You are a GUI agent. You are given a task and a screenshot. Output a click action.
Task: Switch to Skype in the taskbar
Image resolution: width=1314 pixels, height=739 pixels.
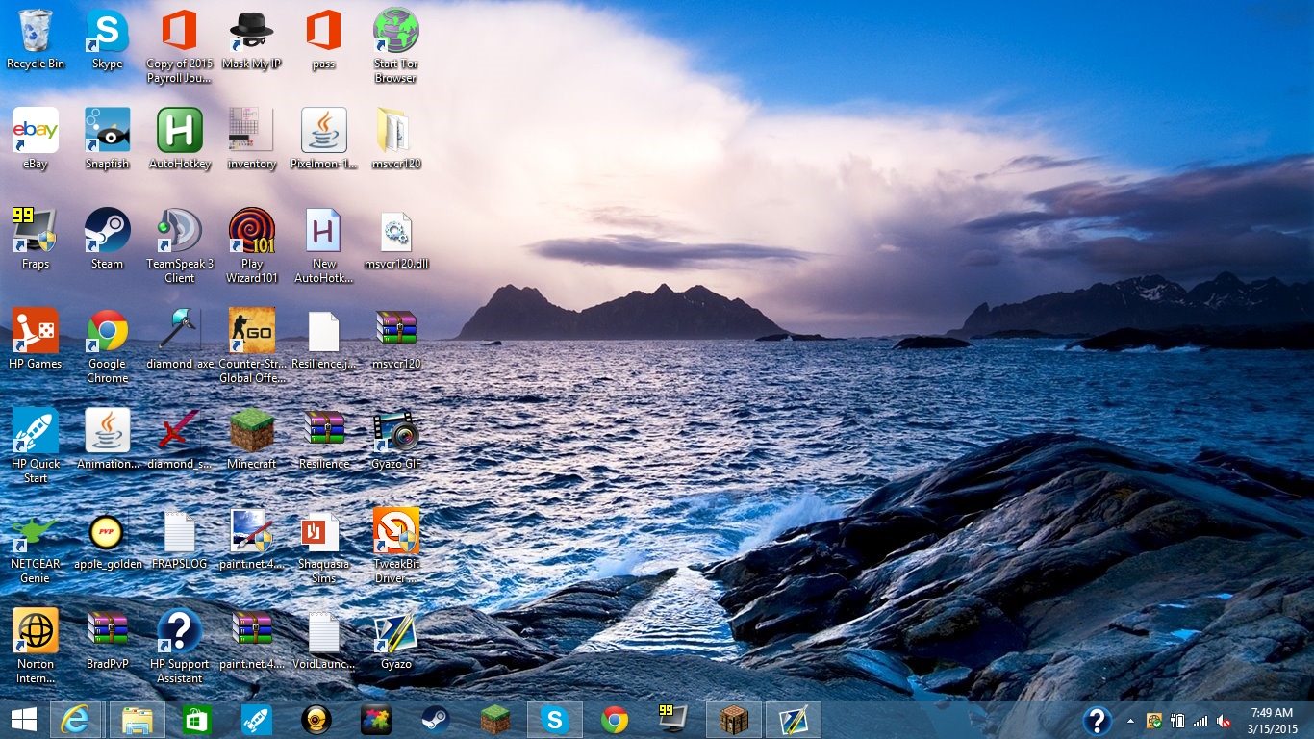(555, 719)
